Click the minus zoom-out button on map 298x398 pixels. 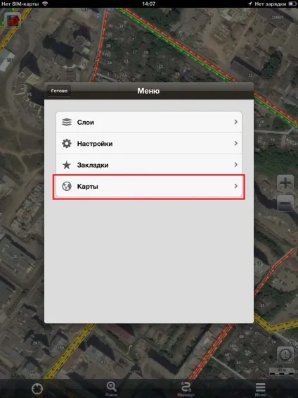285,204
